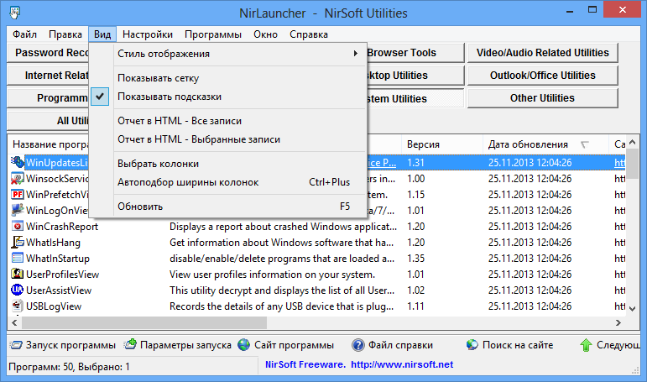
Task: Open the Справка menu
Action: coord(309,34)
